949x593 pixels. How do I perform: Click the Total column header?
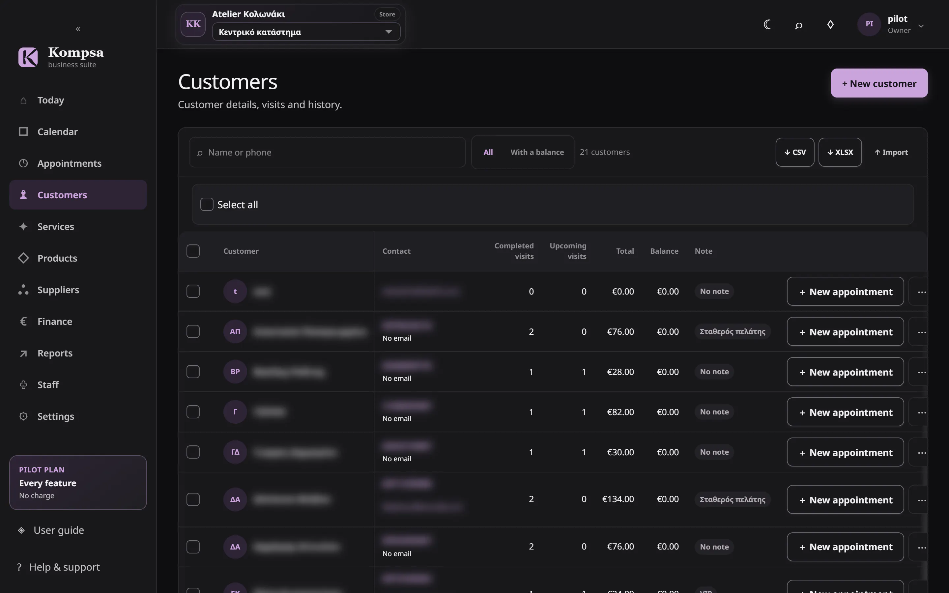click(625, 251)
